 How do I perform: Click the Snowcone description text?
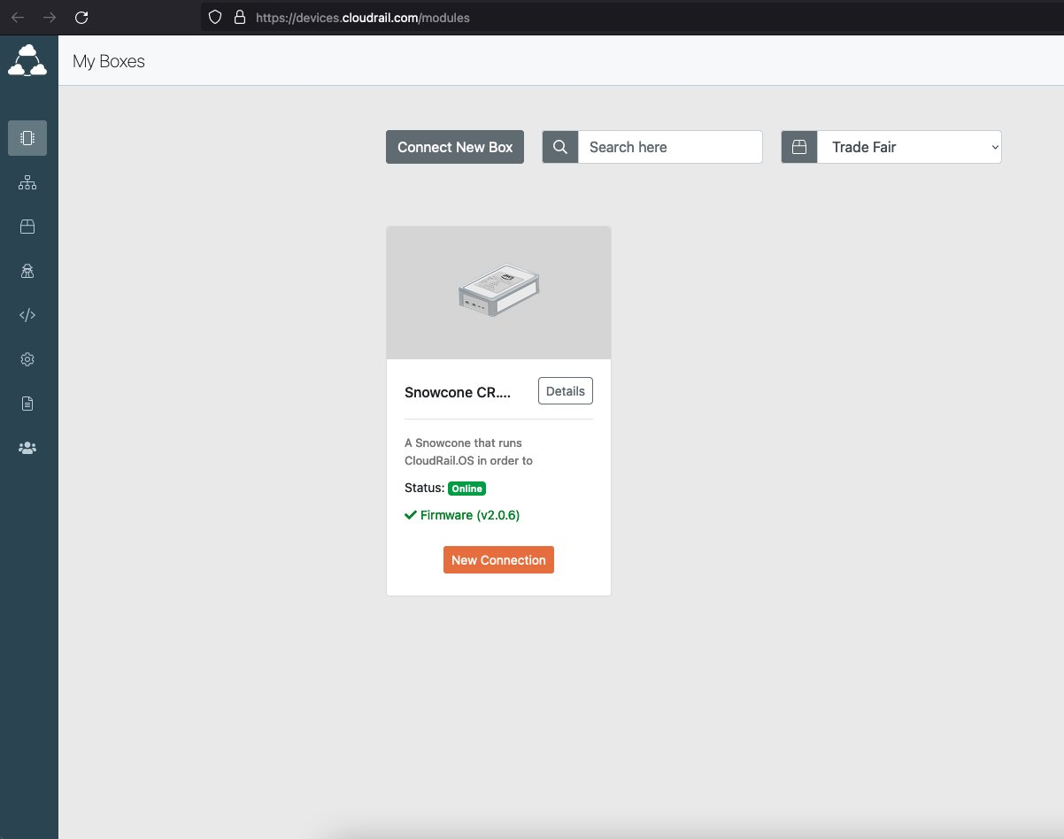(x=469, y=451)
